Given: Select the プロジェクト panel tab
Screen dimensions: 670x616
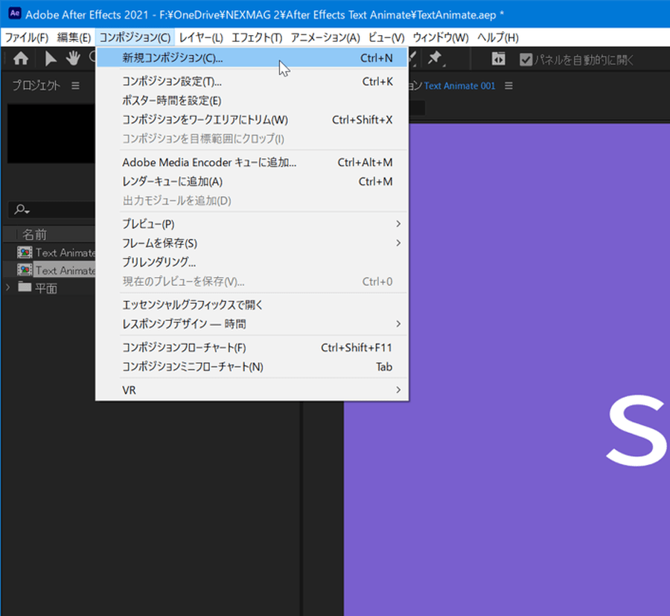Looking at the screenshot, I should point(36,86).
